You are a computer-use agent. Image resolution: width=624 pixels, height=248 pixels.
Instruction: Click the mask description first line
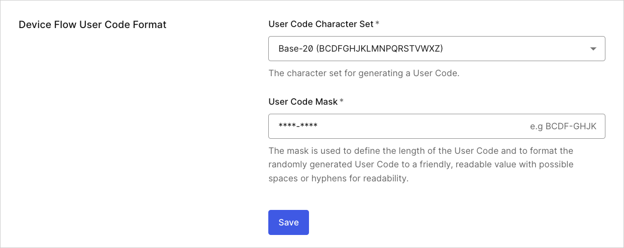(421, 150)
